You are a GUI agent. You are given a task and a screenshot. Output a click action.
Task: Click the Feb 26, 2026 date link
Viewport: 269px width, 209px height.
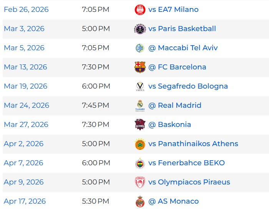[26, 10]
